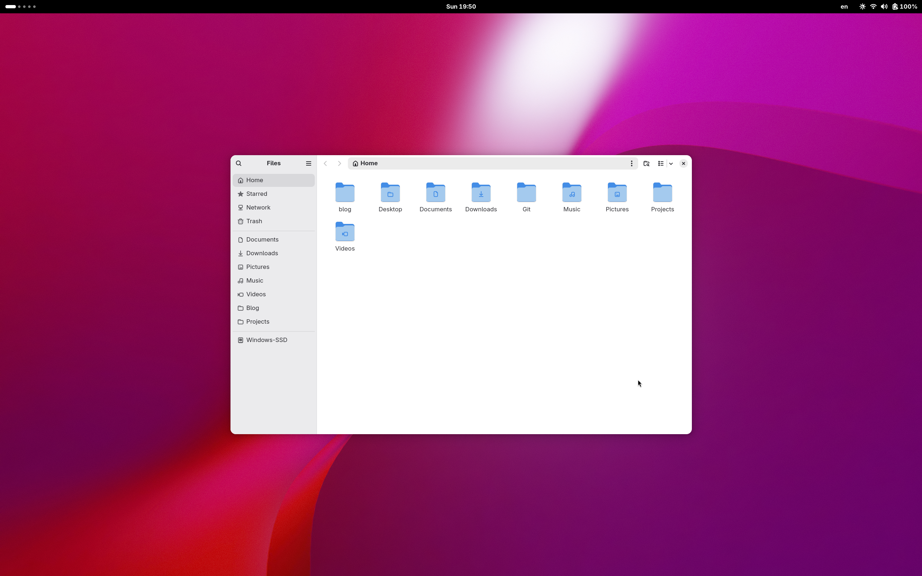
Task: Click the Home icon in the path bar
Action: 355,163
